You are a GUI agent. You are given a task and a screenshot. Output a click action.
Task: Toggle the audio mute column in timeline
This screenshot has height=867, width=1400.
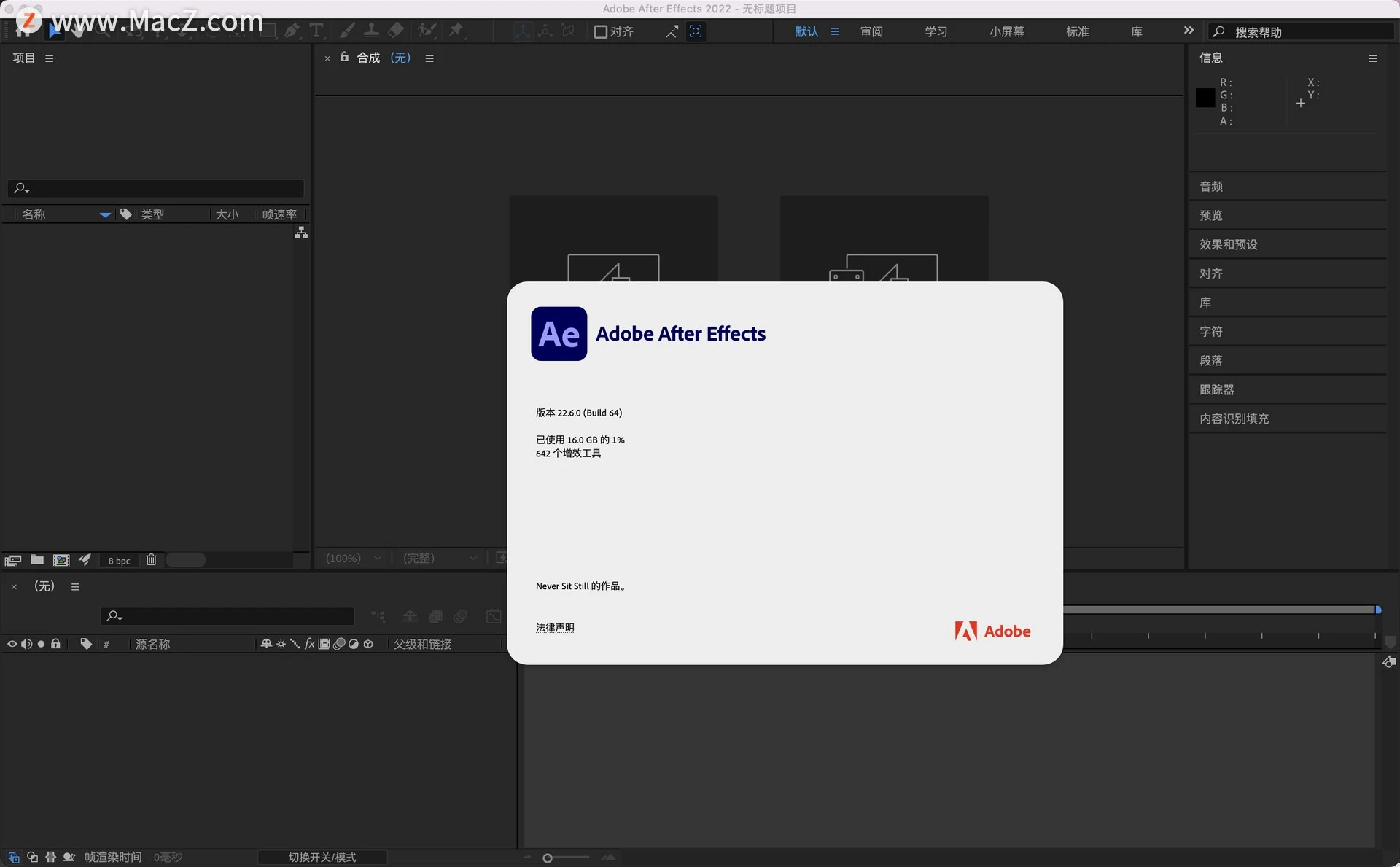coord(27,644)
